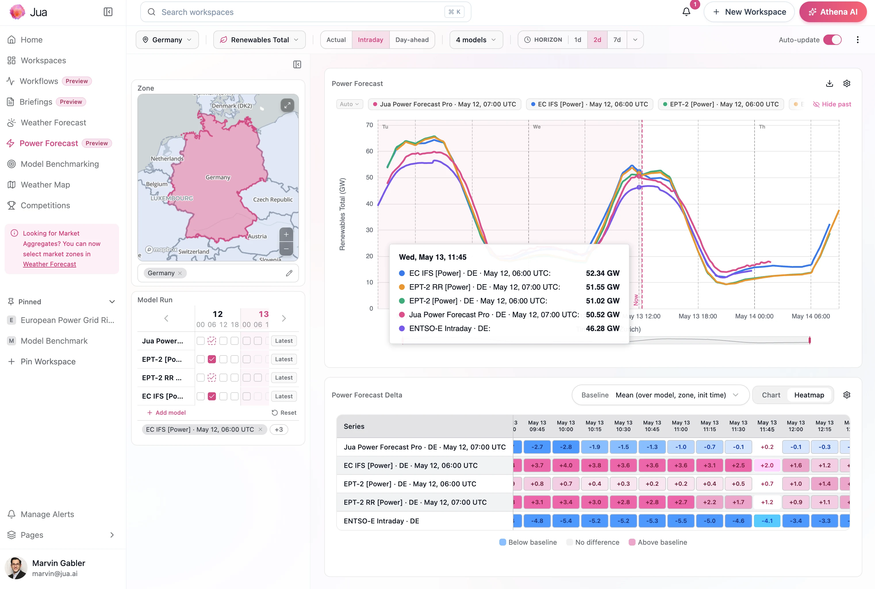Expand the zone map to fullscreen

(287, 105)
